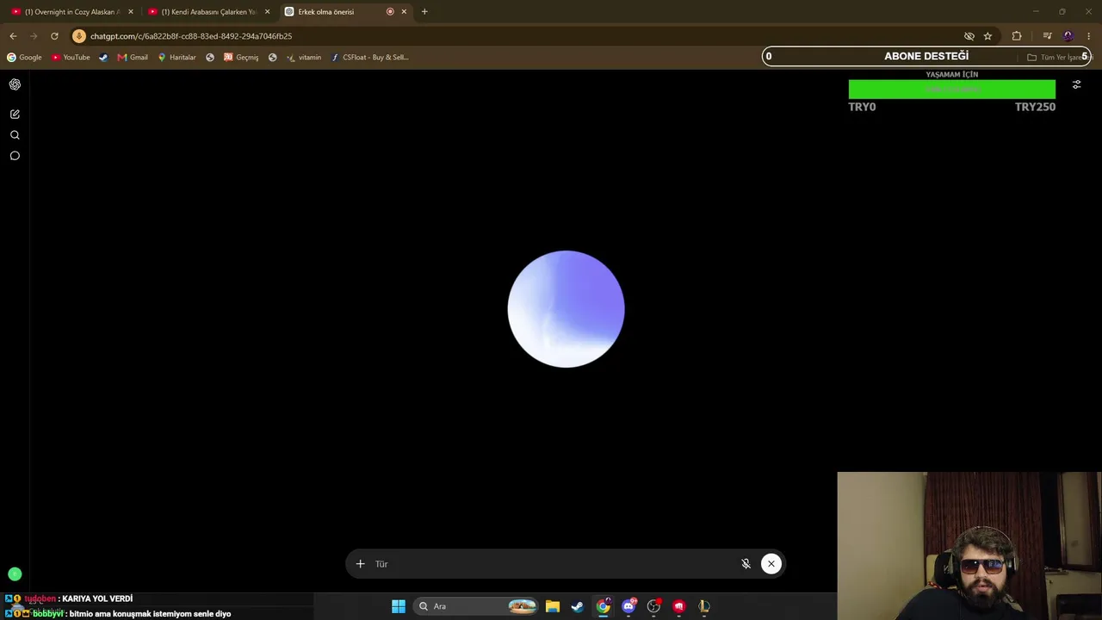Bookmark this page with the star icon
The image size is (1102, 620).
(987, 36)
